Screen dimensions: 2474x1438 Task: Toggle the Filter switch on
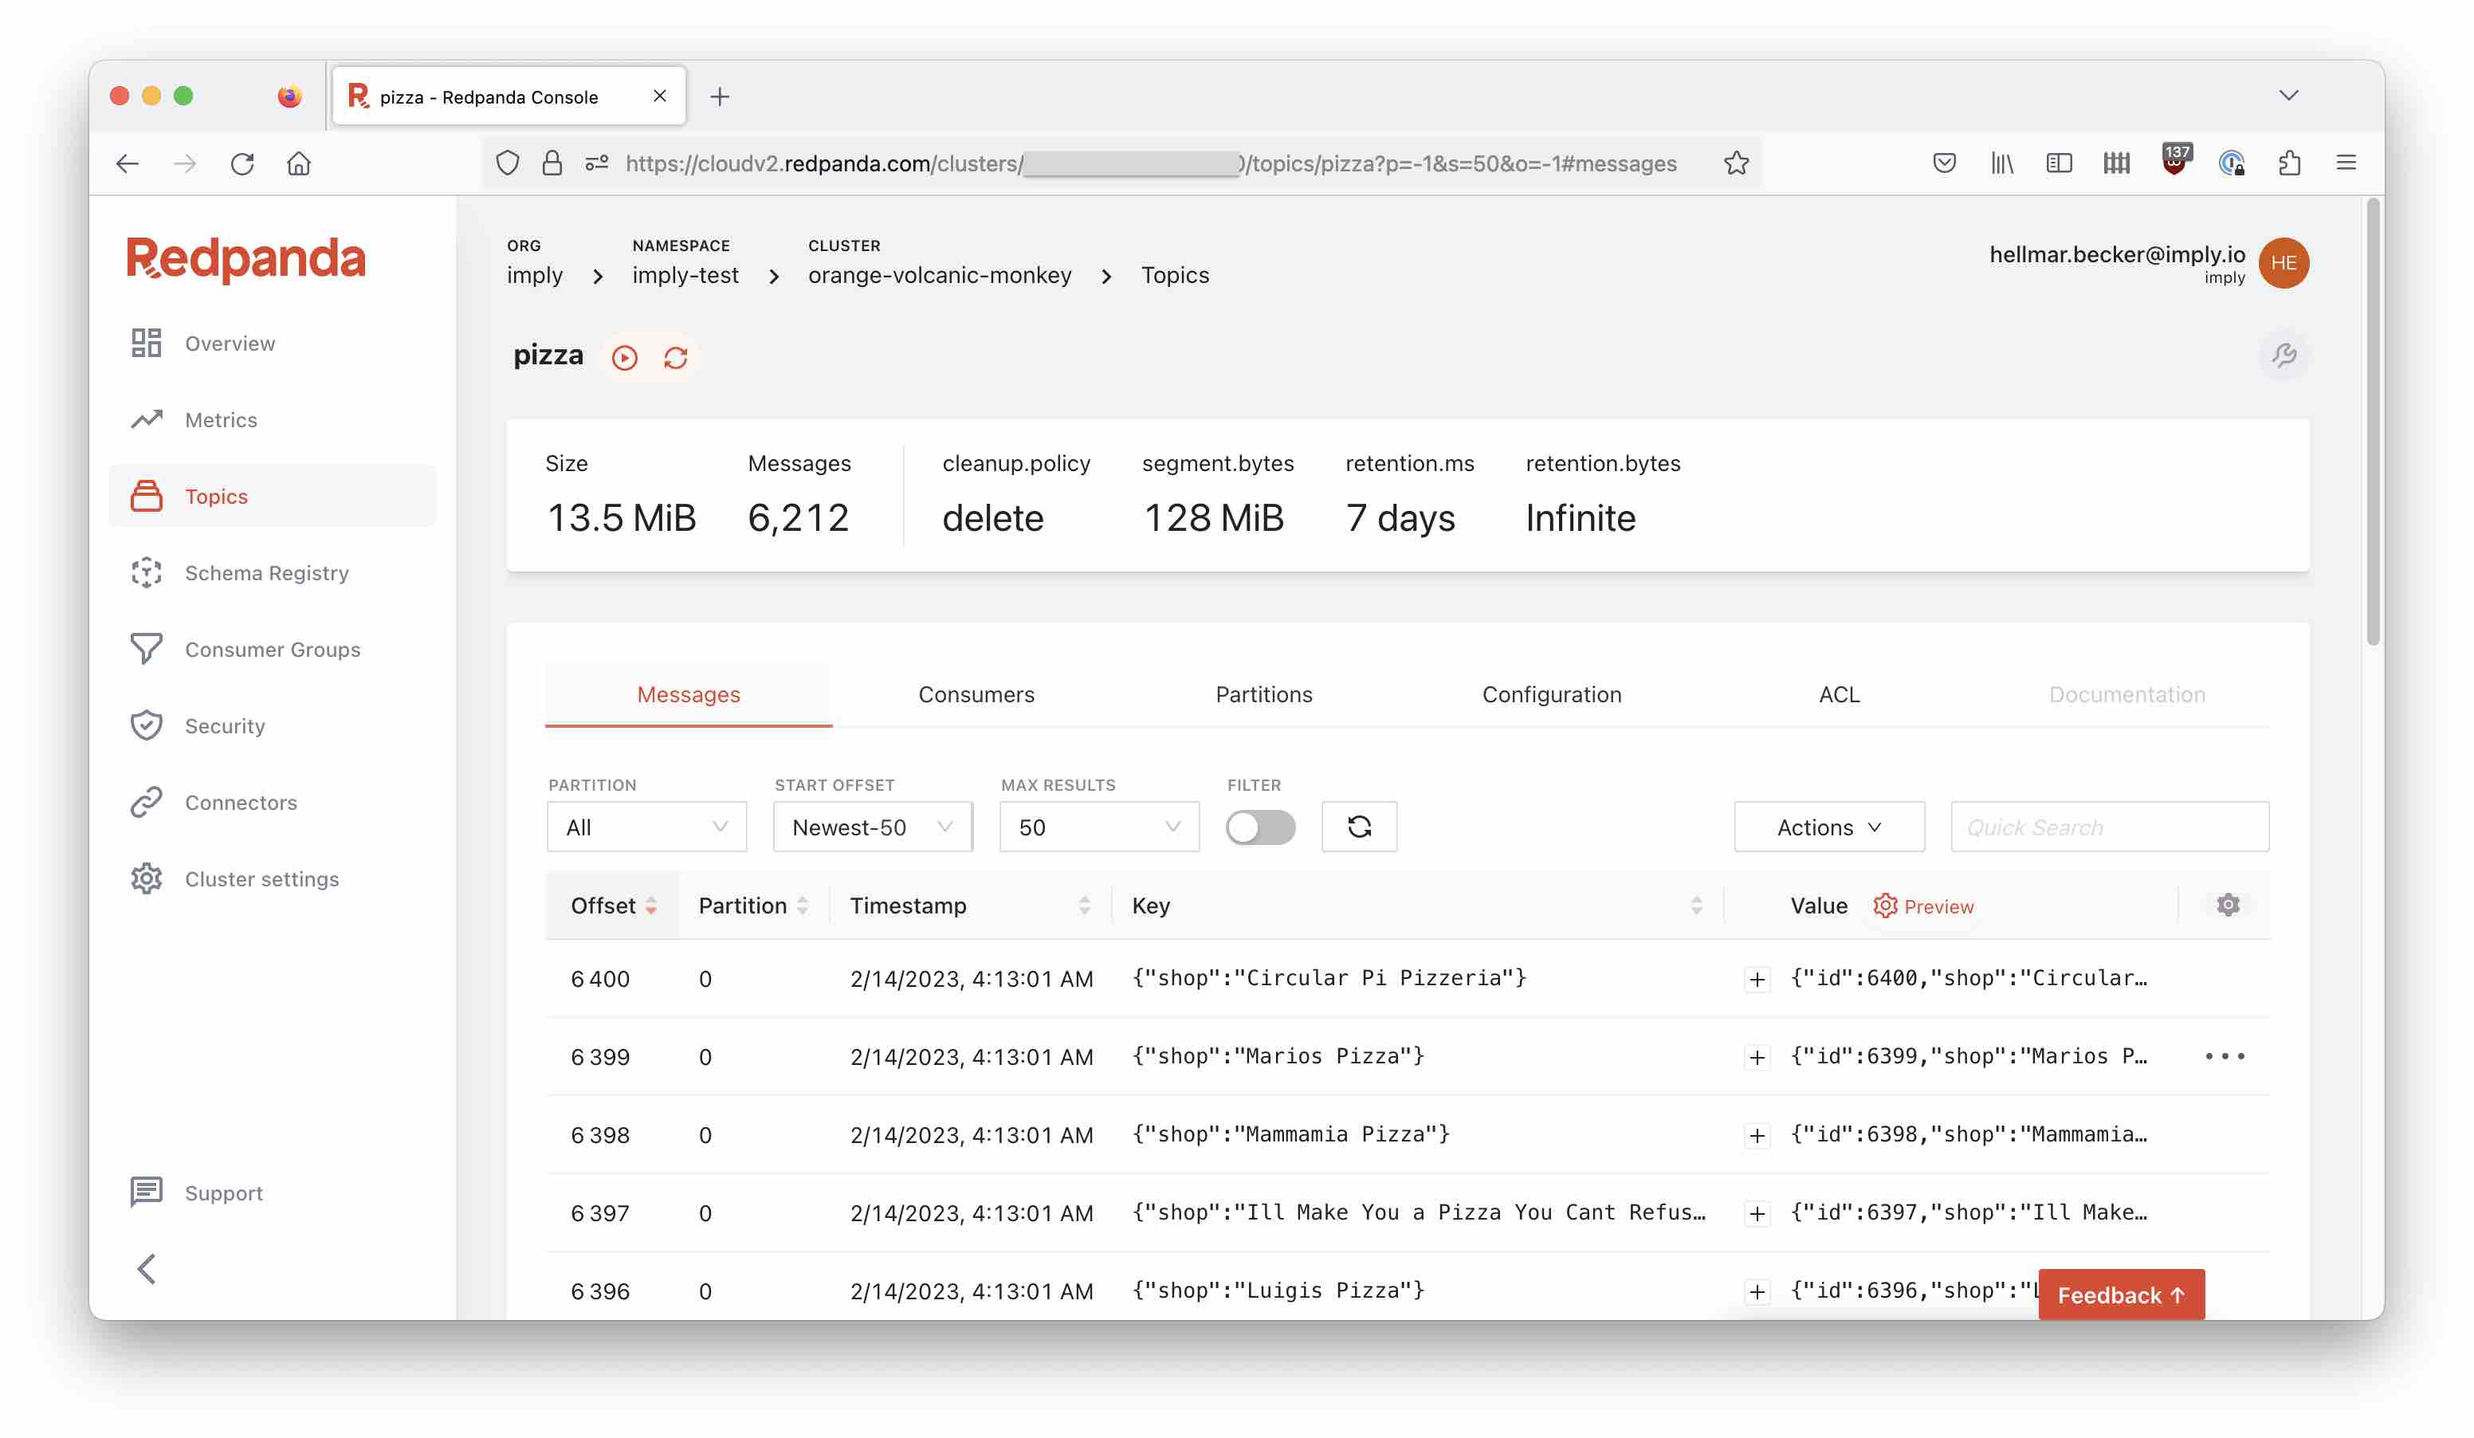coord(1261,827)
